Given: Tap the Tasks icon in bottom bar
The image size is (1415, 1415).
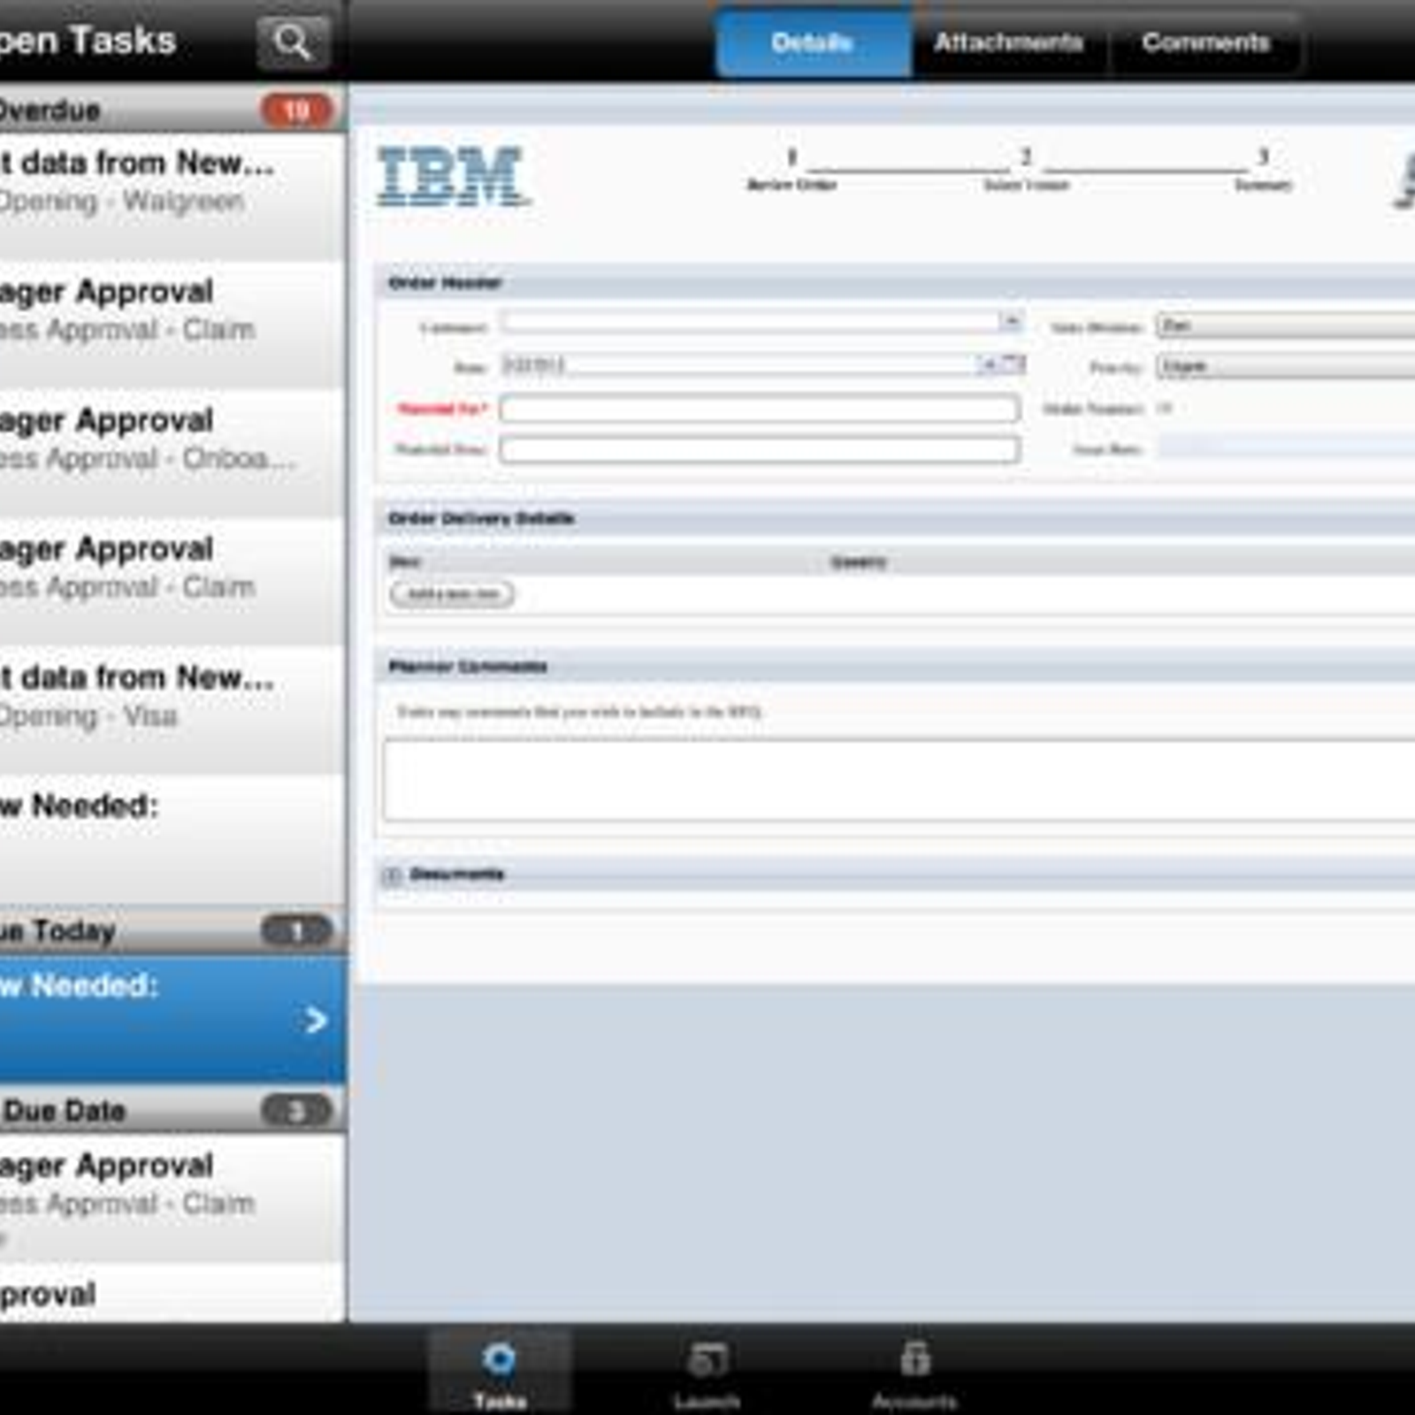Looking at the screenshot, I should click(x=500, y=1369).
